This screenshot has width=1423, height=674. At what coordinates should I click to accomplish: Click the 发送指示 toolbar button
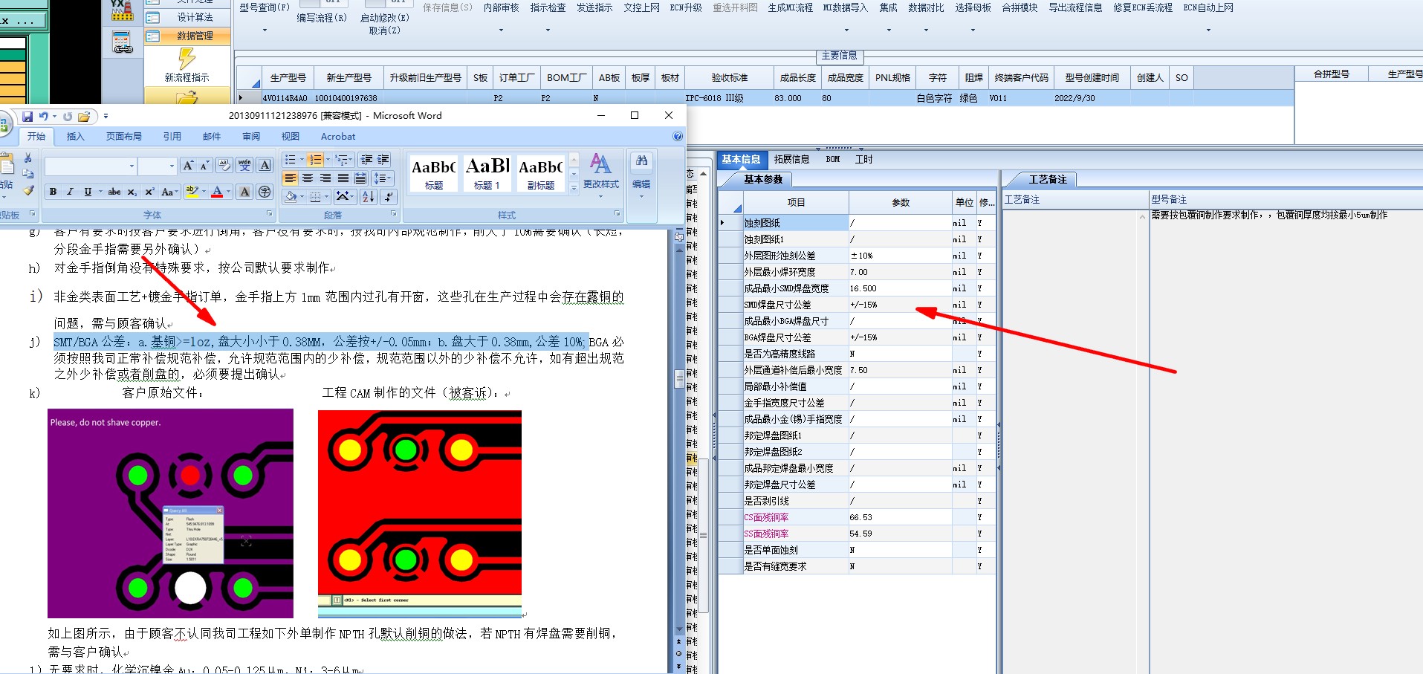(x=594, y=7)
